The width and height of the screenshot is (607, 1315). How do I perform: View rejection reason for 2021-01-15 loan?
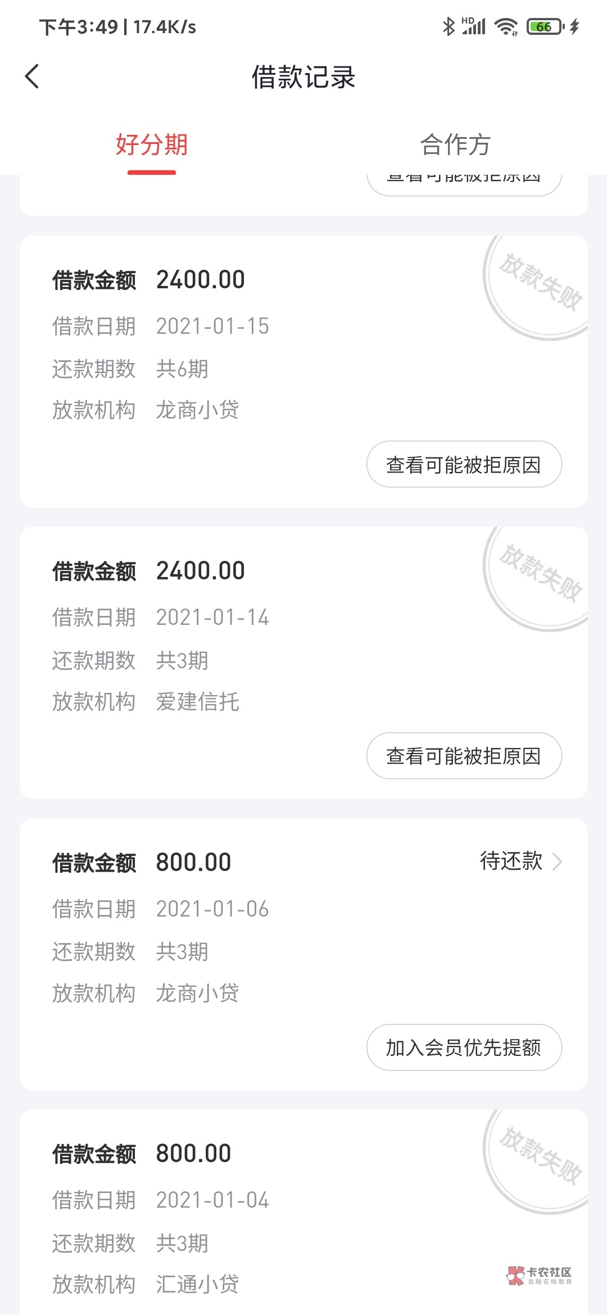coord(464,465)
